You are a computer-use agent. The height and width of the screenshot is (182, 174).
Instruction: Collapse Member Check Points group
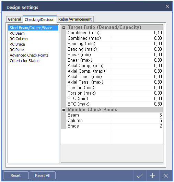(63, 110)
